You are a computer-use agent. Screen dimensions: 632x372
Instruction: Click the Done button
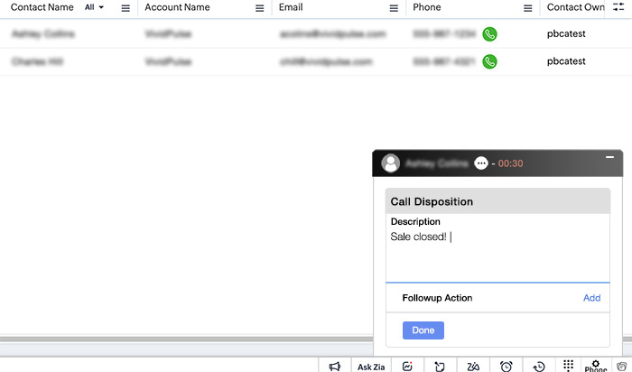[423, 330]
